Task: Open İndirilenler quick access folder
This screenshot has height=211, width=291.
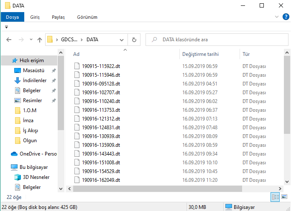Action: pyautogui.click(x=34, y=80)
